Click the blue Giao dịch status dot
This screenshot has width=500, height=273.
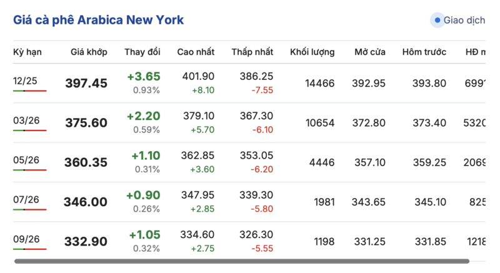point(437,21)
